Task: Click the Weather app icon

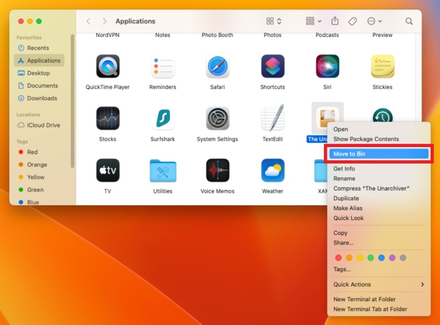Action: [x=272, y=170]
